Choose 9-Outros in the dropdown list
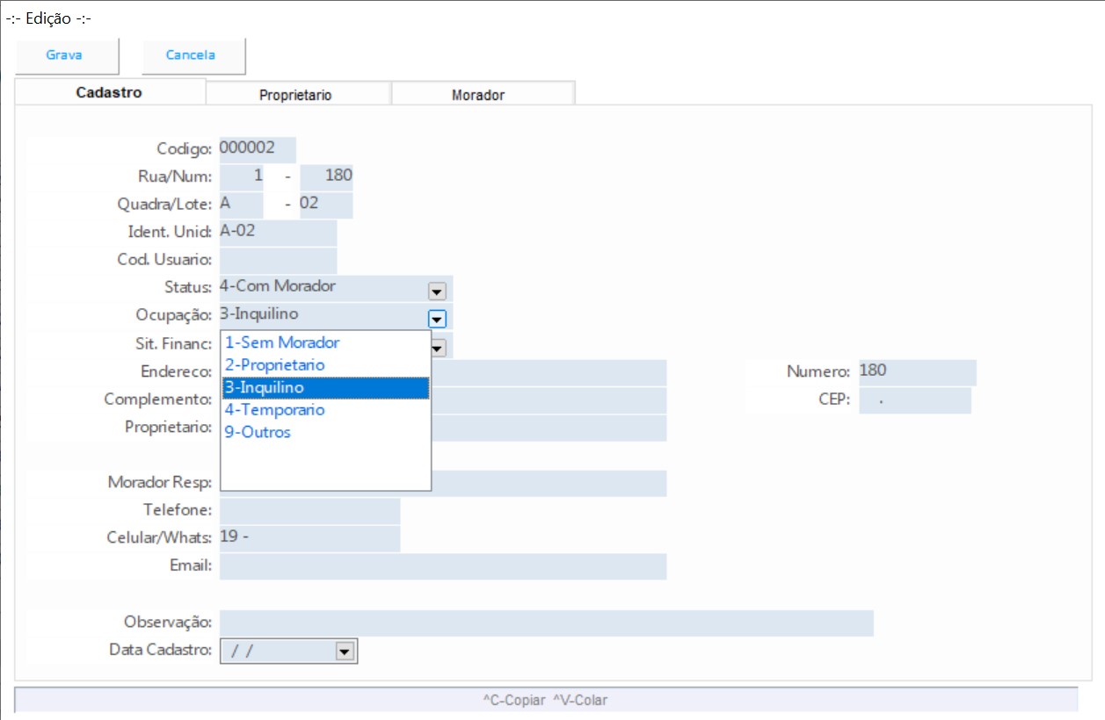This screenshot has height=720, width=1105. (258, 432)
